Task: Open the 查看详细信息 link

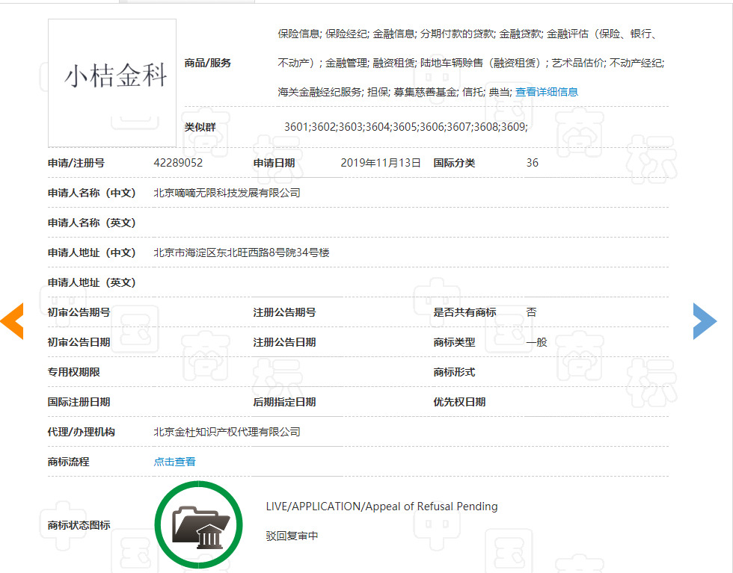Action: click(x=547, y=92)
